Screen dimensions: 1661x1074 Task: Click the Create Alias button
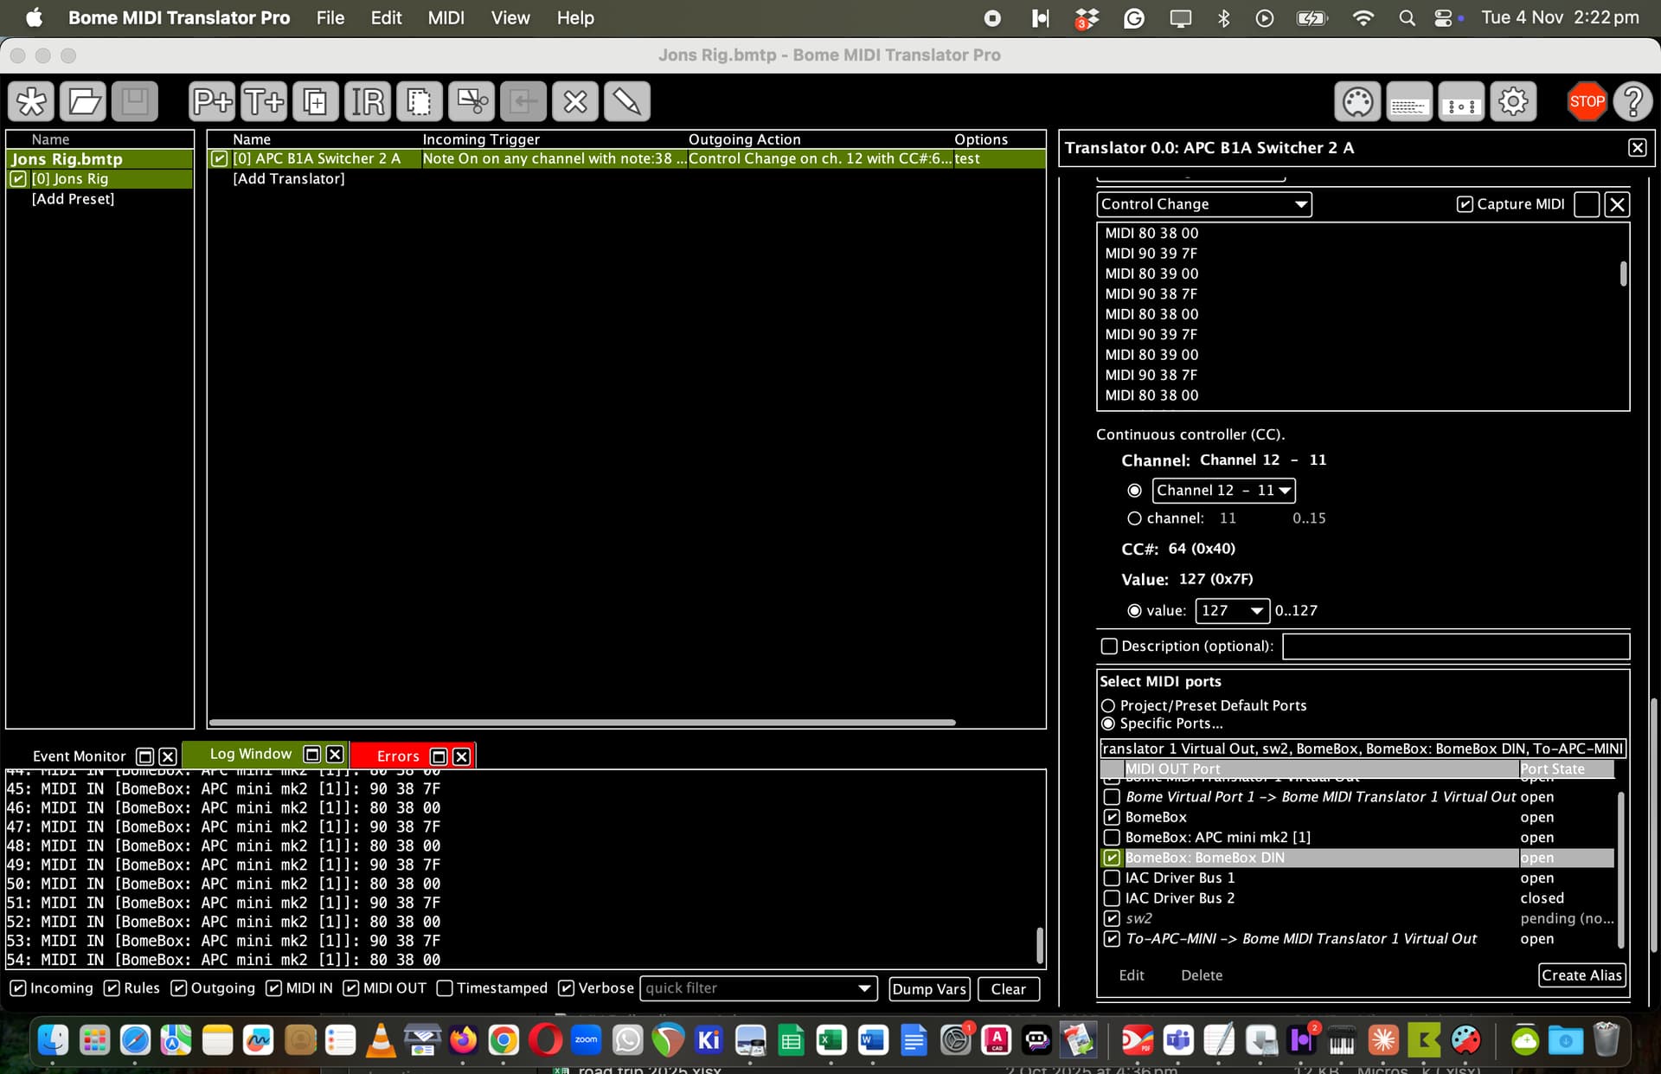click(x=1581, y=975)
